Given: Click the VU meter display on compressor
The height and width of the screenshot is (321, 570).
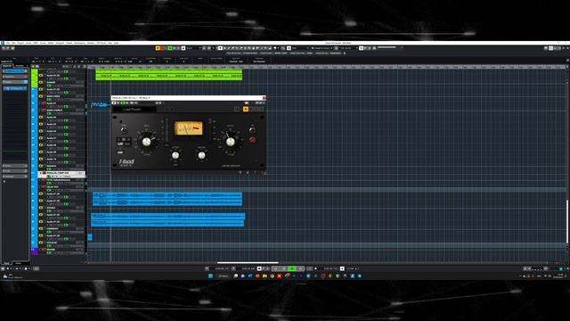Looking at the screenshot, I should [x=188, y=128].
